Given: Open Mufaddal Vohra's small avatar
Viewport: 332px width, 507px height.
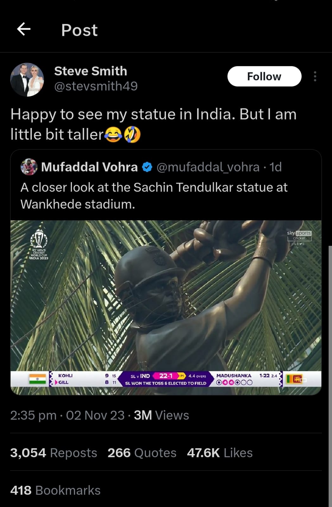Looking at the screenshot, I should point(29,167).
